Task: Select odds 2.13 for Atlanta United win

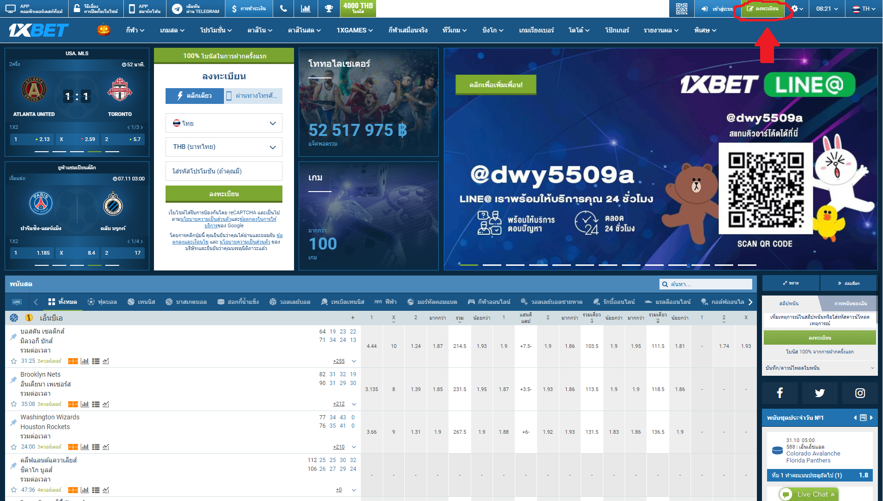Action: point(32,139)
